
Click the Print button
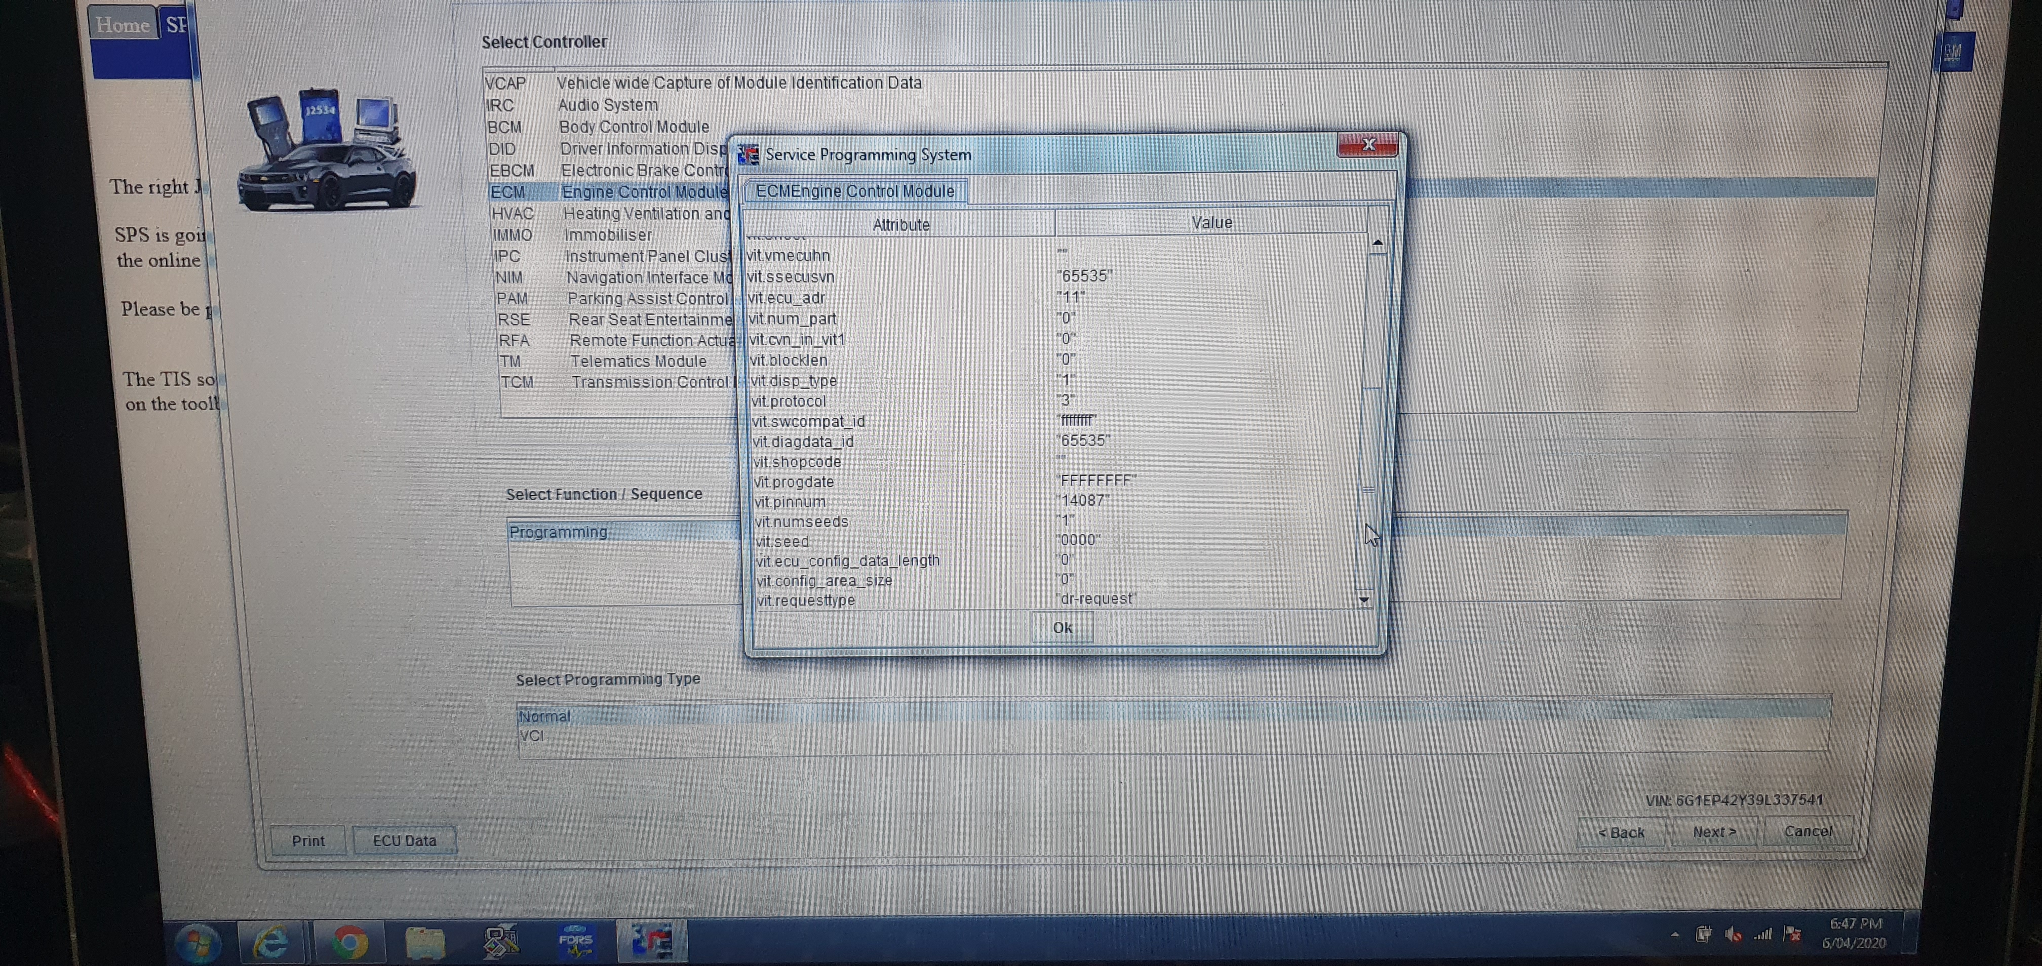(x=307, y=841)
